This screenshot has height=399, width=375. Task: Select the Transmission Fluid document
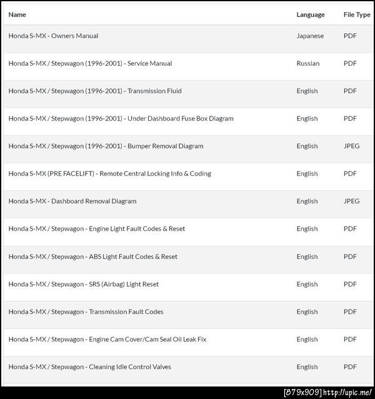coord(95,91)
